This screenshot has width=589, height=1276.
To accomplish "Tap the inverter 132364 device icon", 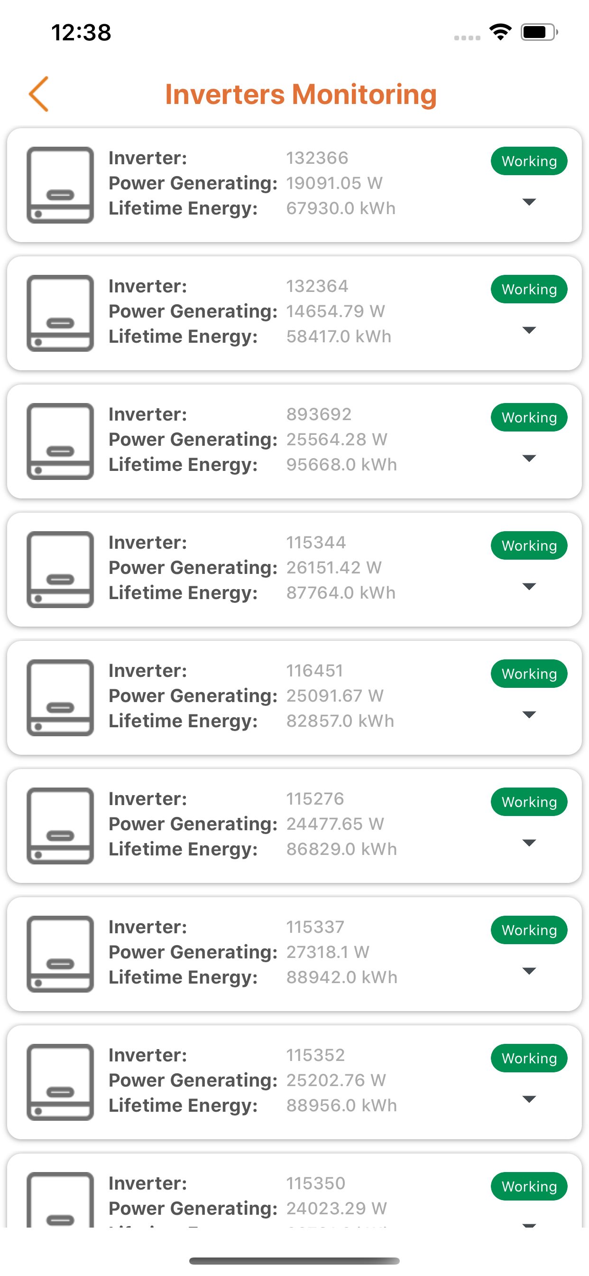I will pos(60,313).
